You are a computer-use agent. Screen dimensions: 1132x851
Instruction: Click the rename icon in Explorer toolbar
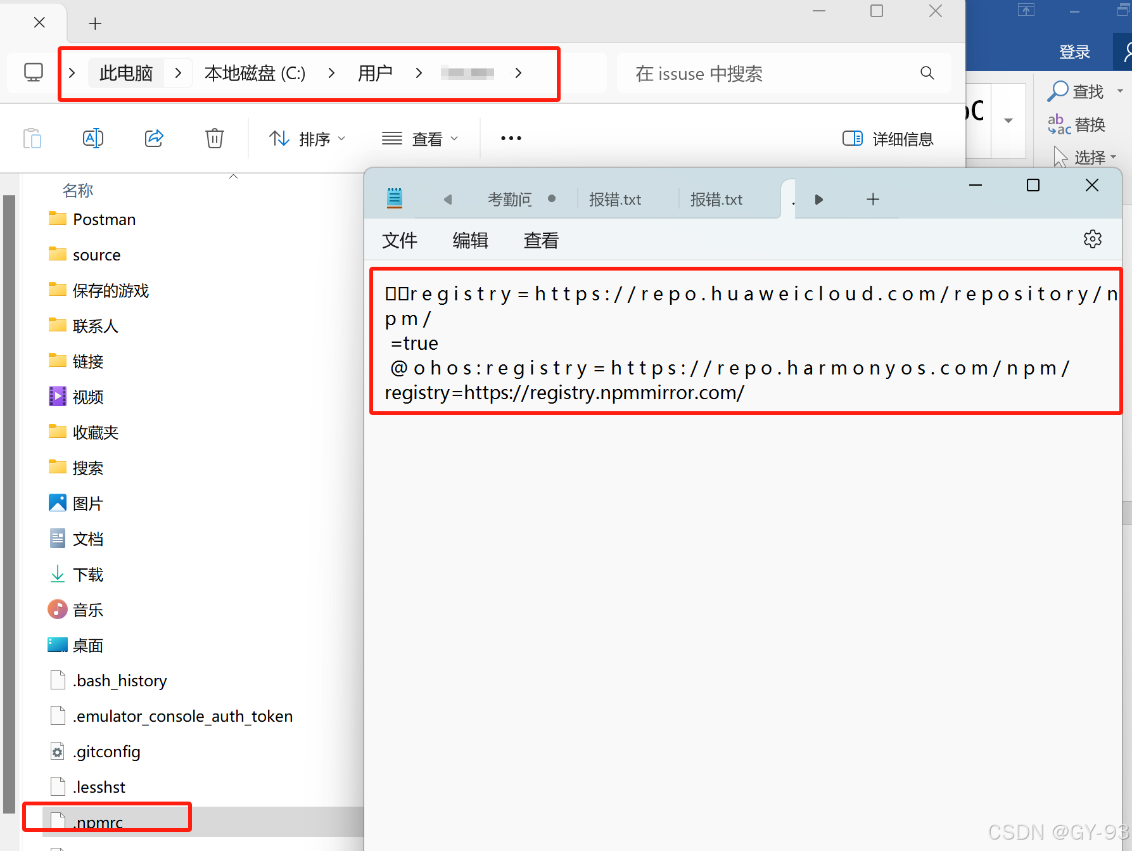(x=93, y=138)
